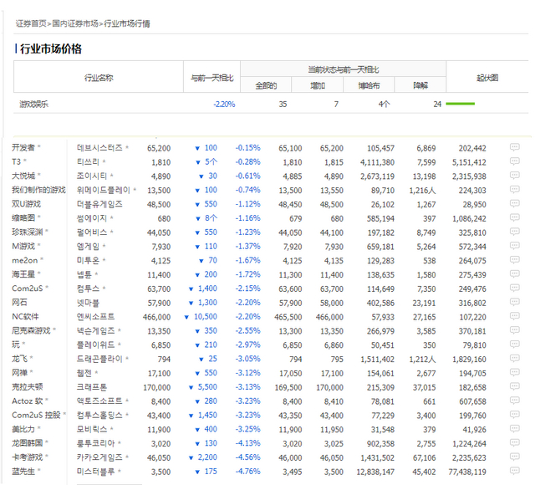535x485 pixels.
Task: Select the 与前一天相比 column header
Action: pos(211,78)
